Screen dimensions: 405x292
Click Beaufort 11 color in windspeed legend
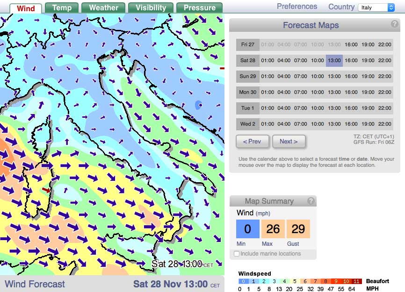pos(357,281)
